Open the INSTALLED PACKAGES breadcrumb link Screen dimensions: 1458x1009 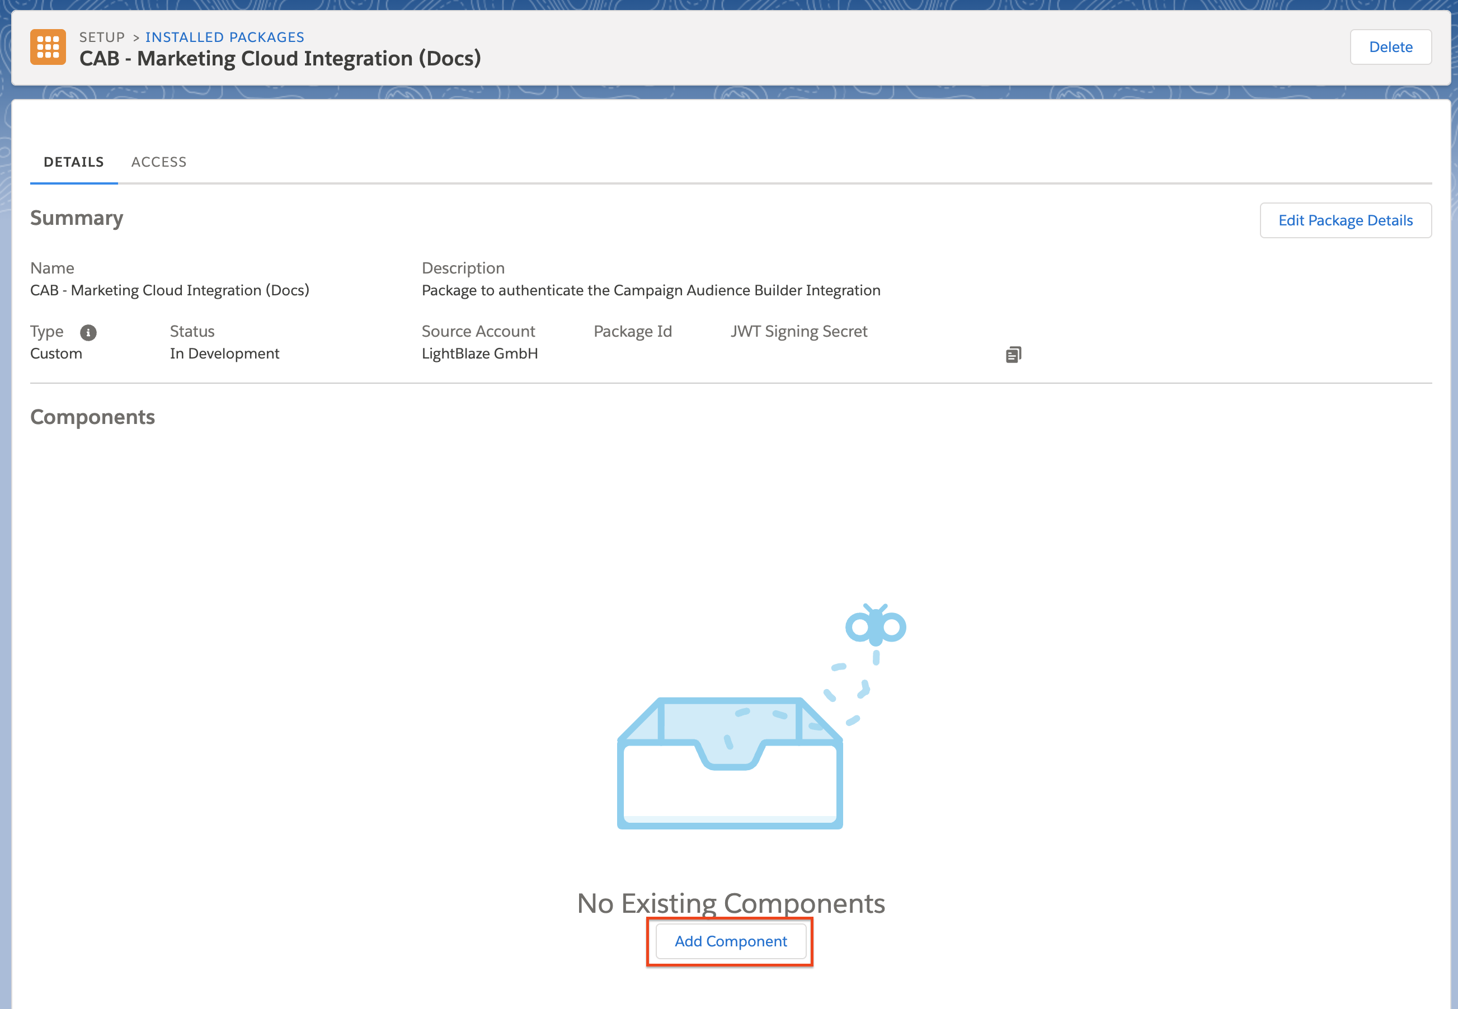pyautogui.click(x=224, y=37)
